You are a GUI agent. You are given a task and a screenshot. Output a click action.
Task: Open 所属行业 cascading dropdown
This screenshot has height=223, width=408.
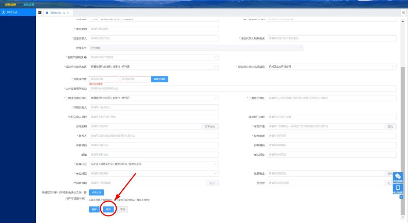[x=154, y=164]
